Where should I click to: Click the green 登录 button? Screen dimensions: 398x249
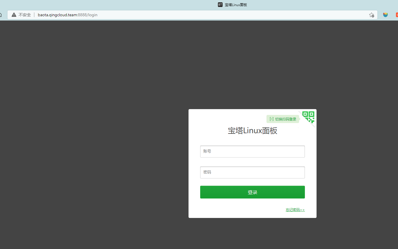point(252,192)
